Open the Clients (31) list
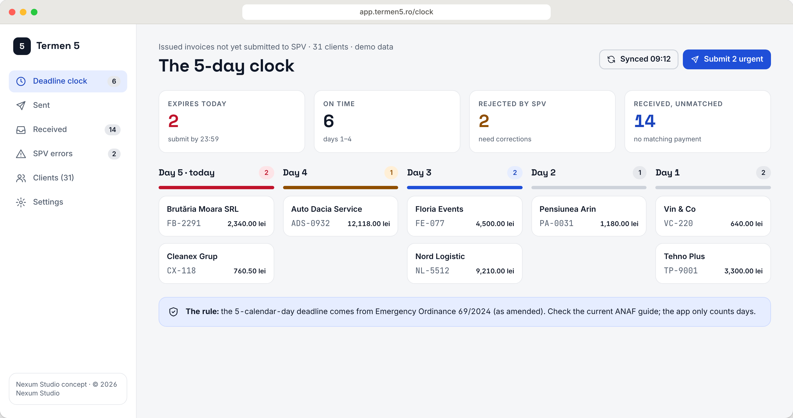 point(68,178)
